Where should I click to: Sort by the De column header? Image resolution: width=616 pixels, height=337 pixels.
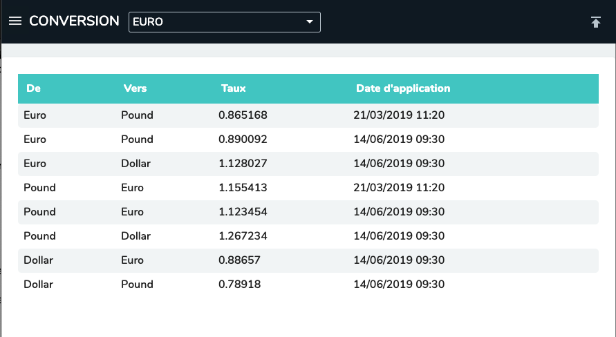[33, 88]
